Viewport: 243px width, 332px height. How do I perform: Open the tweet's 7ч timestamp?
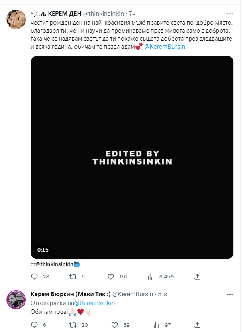132,13
